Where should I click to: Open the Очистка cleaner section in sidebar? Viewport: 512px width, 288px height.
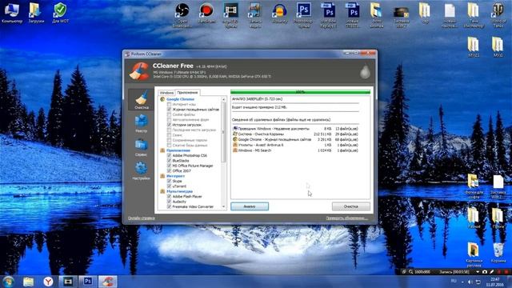(142, 99)
